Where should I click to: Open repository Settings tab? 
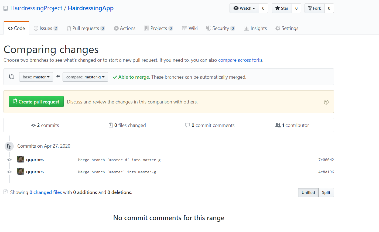point(287,28)
